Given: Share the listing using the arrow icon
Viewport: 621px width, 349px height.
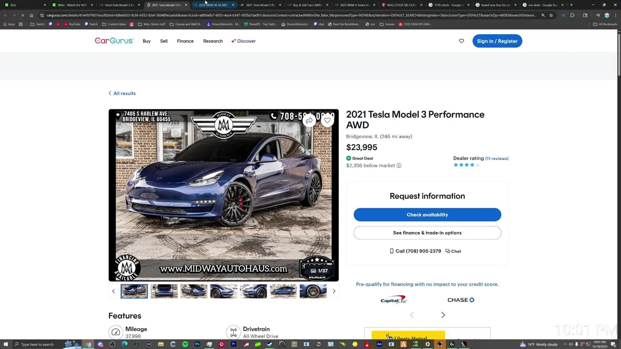Looking at the screenshot, I should (x=309, y=120).
